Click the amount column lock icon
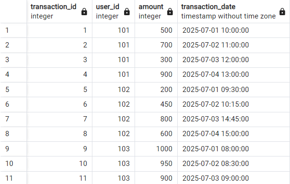 pos(170,12)
